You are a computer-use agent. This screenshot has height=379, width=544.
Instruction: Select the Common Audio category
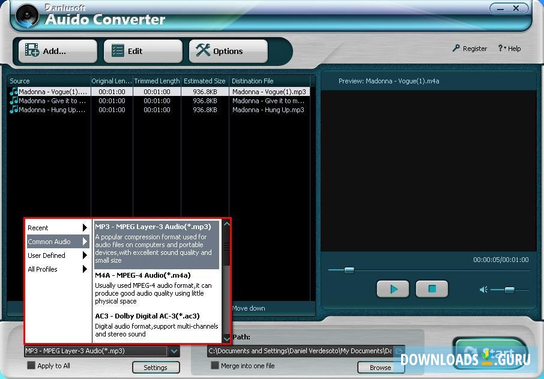58,242
